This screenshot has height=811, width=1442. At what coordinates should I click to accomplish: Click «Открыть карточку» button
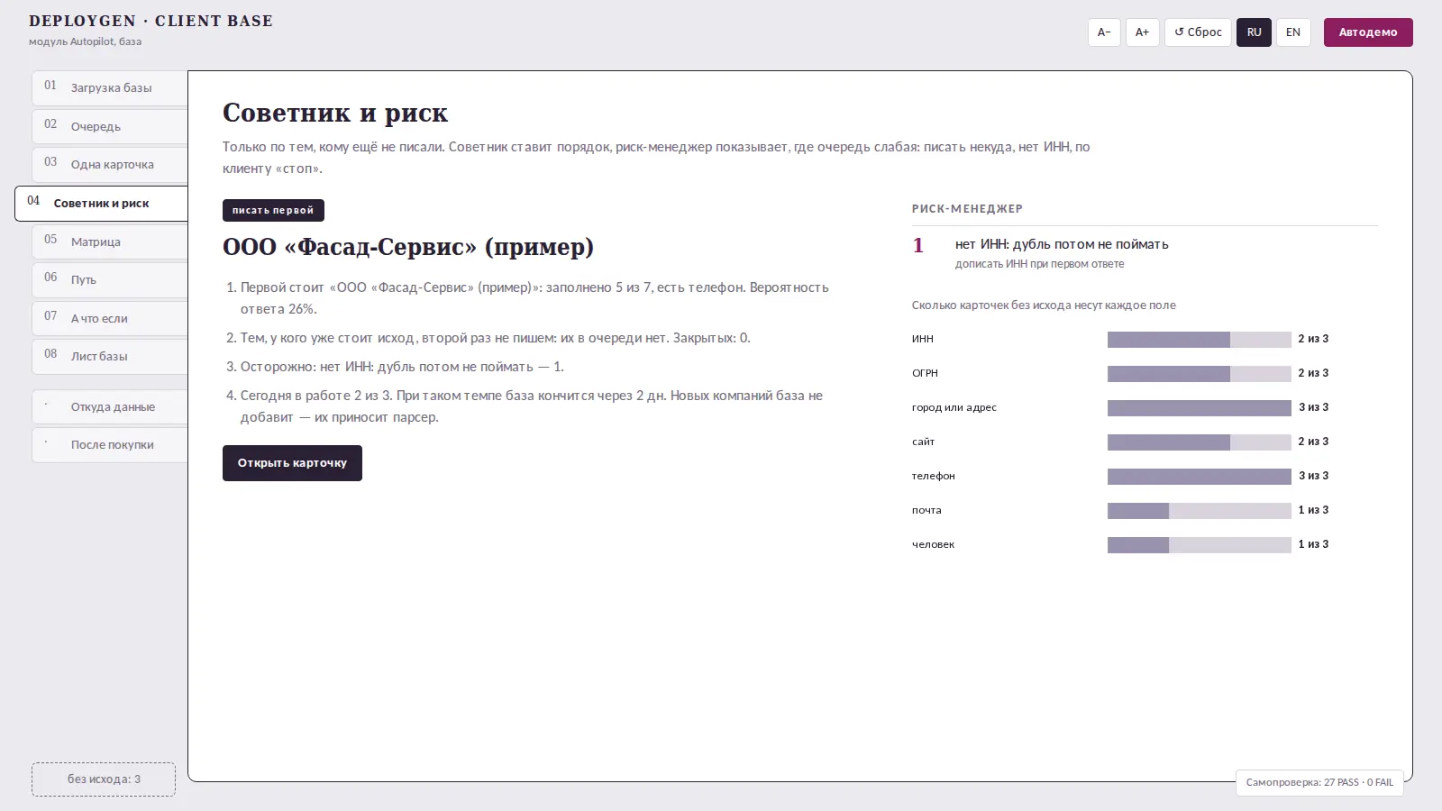tap(292, 463)
